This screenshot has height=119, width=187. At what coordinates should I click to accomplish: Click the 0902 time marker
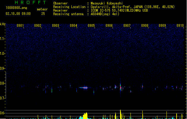point(38,26)
